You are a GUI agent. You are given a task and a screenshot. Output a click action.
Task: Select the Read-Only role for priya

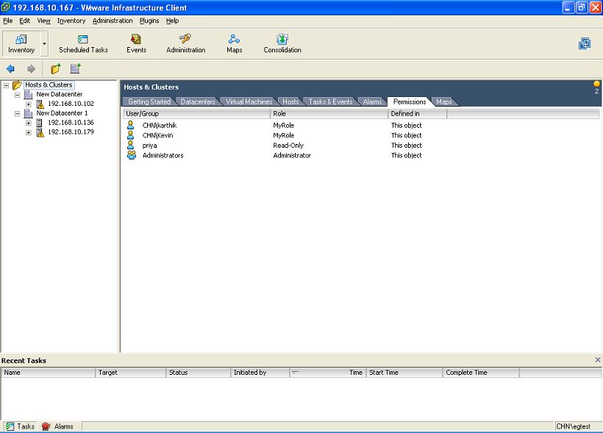(288, 146)
